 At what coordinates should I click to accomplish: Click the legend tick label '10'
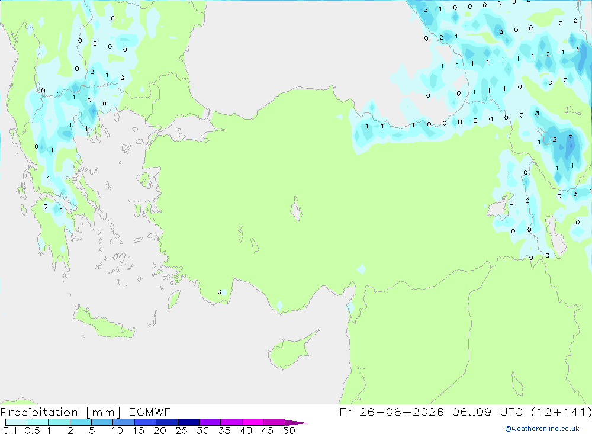[x=117, y=430]
